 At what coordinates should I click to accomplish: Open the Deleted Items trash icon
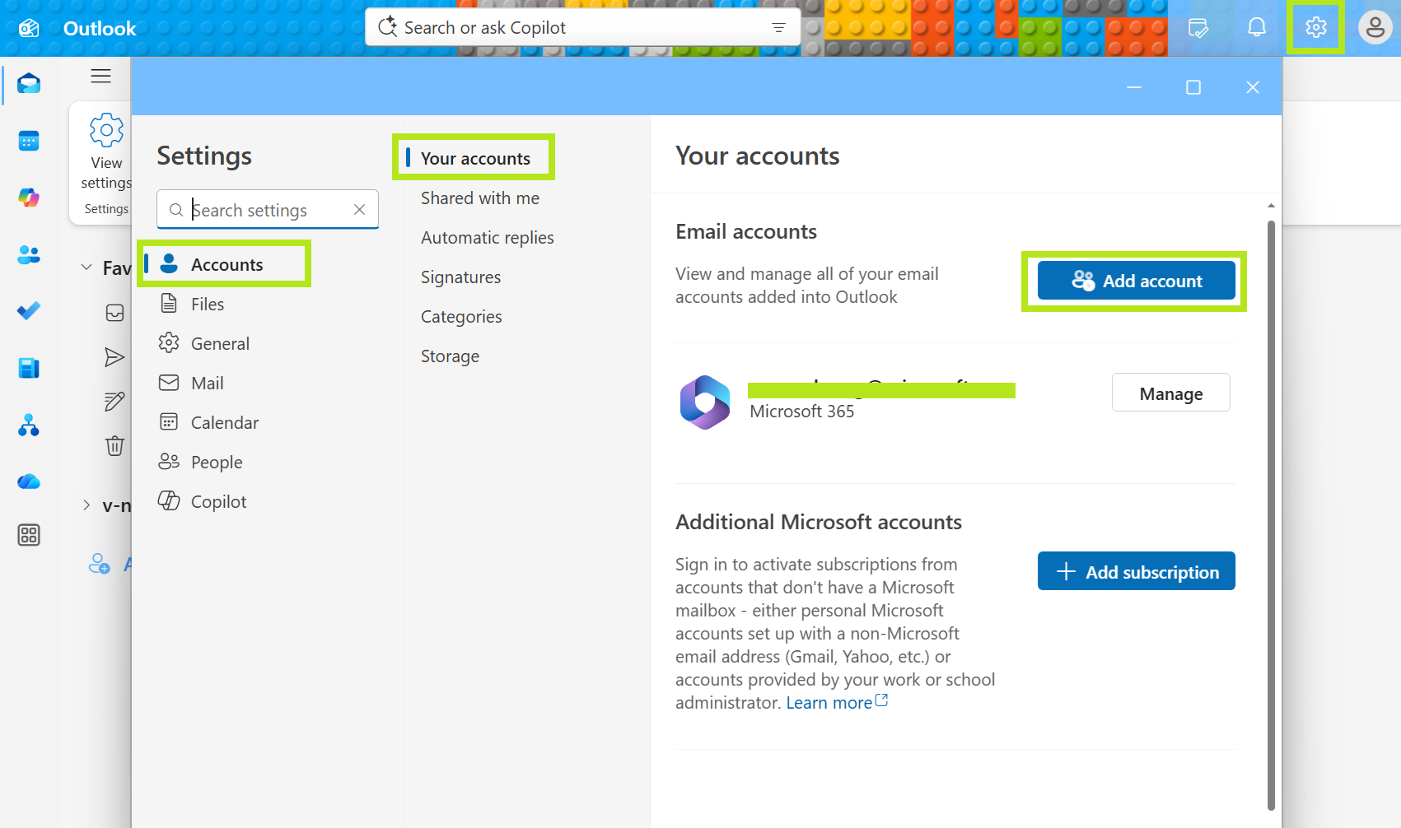[x=114, y=445]
